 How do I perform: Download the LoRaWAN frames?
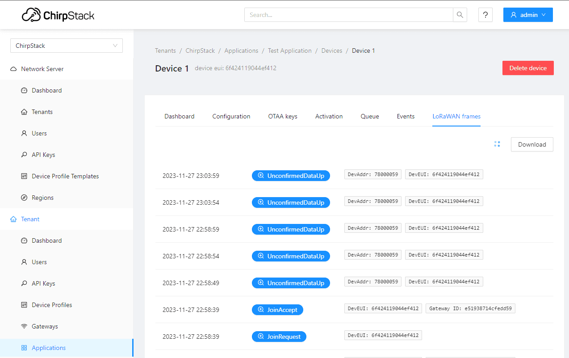click(532, 144)
